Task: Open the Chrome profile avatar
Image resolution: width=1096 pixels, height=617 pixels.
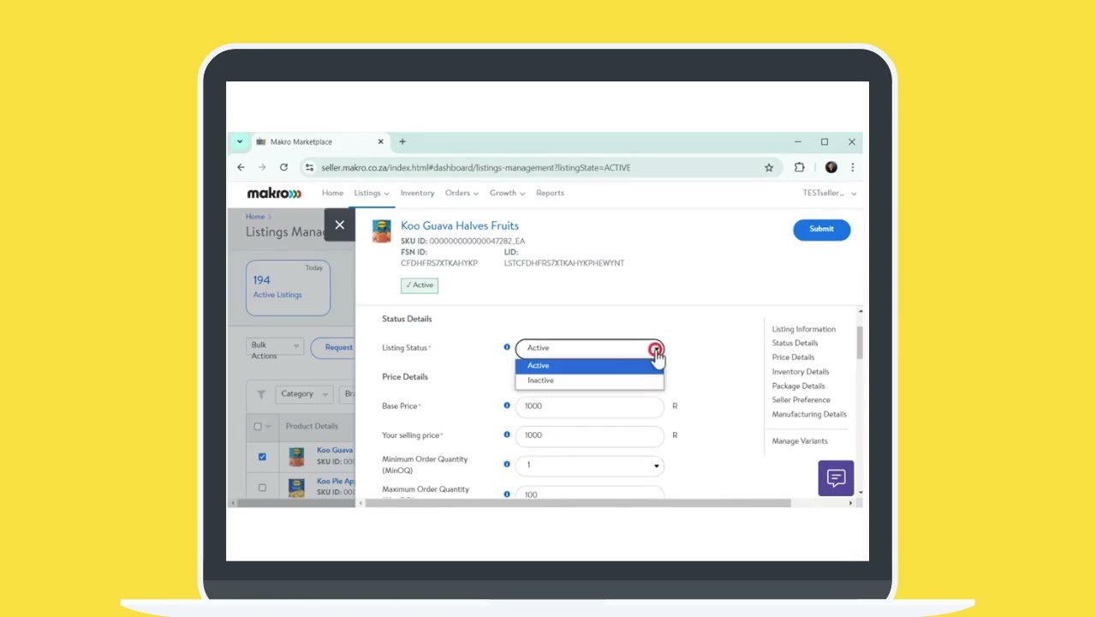Action: [x=831, y=167]
